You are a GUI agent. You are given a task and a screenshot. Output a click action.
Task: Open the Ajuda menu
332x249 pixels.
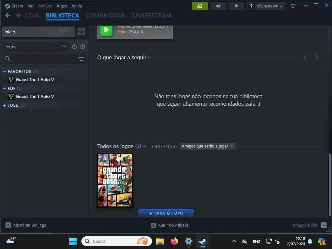click(x=77, y=6)
